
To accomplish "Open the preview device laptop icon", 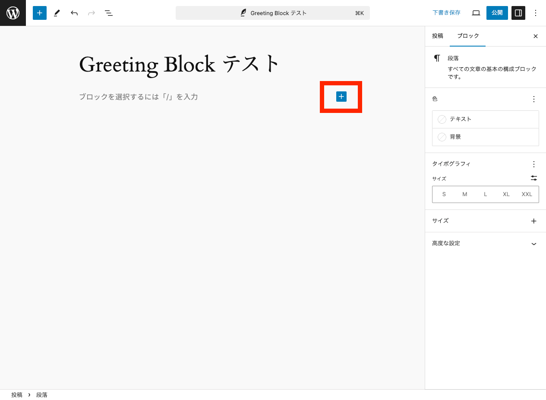I will [x=476, y=13].
